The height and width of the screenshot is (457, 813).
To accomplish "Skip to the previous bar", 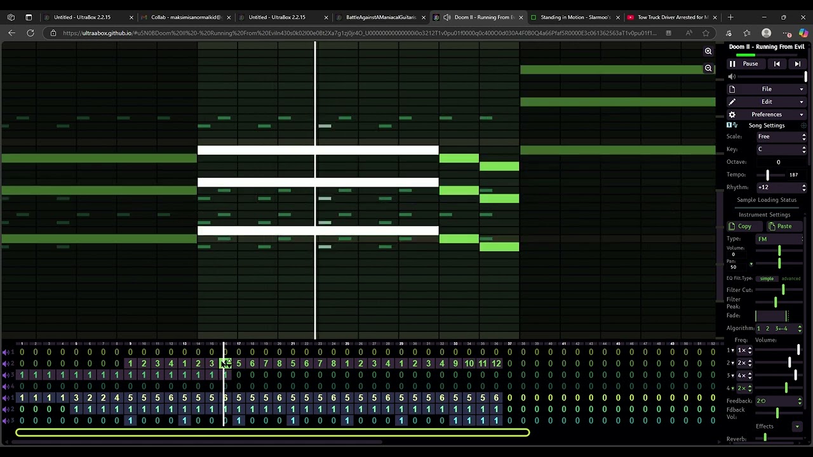I will pos(777,64).
